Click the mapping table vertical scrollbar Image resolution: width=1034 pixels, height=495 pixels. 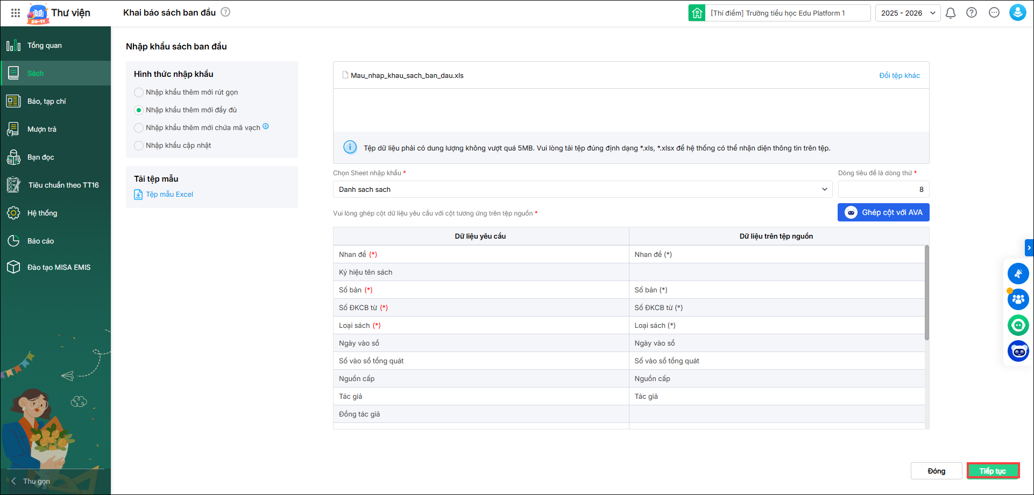tap(926, 293)
